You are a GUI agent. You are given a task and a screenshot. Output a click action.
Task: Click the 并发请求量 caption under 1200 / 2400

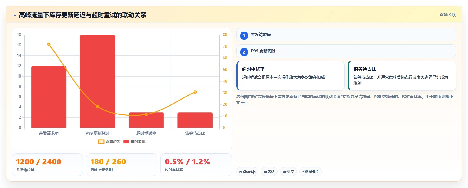pos(25,170)
